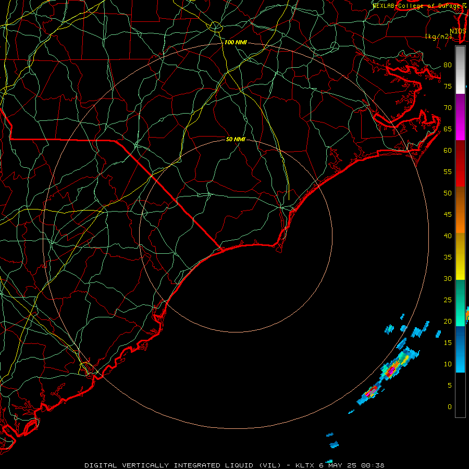
Task: Click the 30 value on the scale
Action: tap(448, 278)
